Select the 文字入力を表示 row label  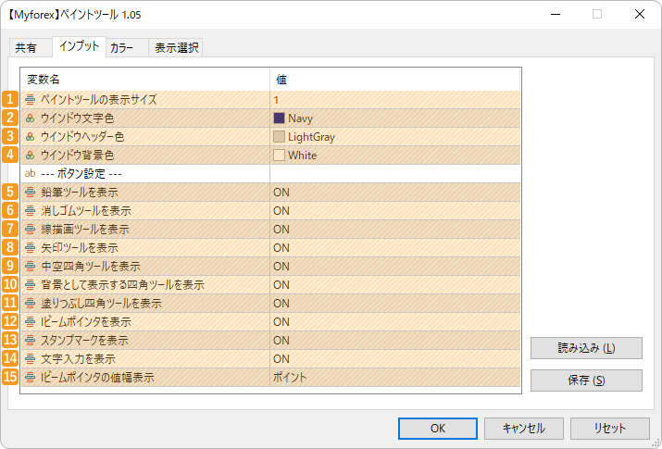78,359
